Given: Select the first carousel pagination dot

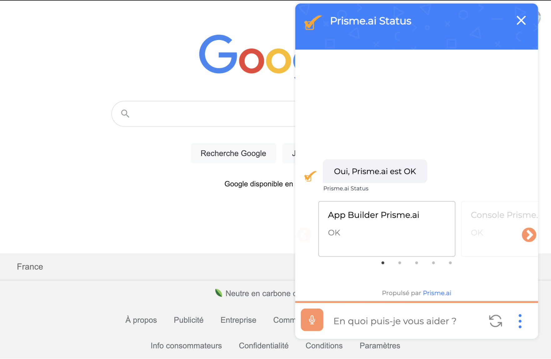Looking at the screenshot, I should point(383,263).
